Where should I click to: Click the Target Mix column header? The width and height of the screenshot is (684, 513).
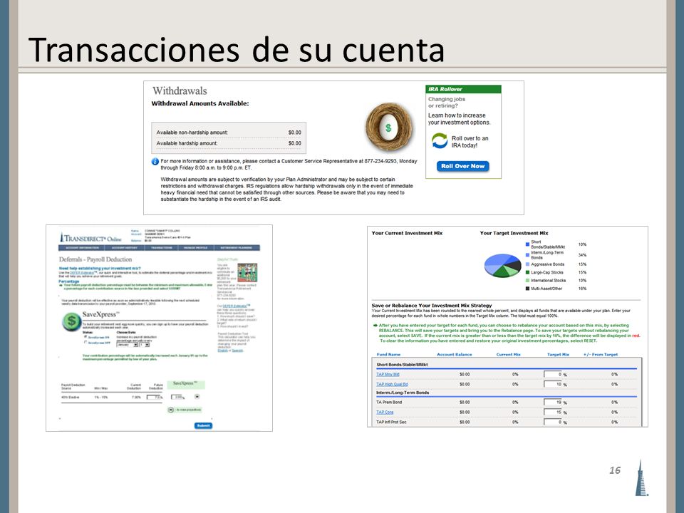point(558,355)
